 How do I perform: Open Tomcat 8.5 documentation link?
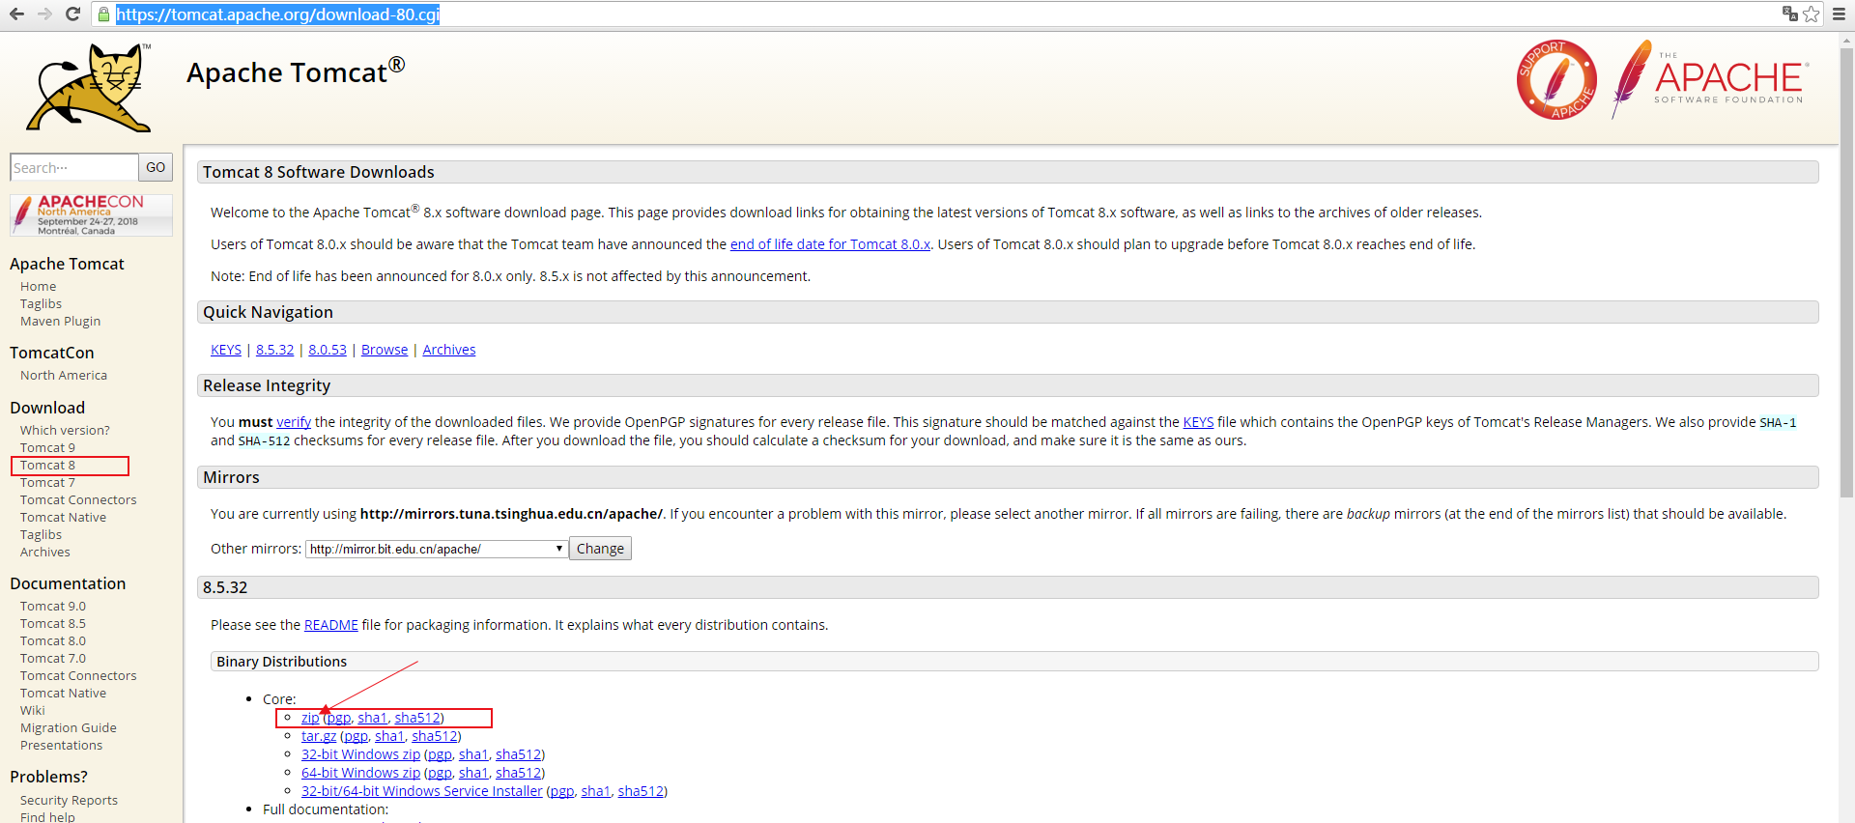point(52,623)
